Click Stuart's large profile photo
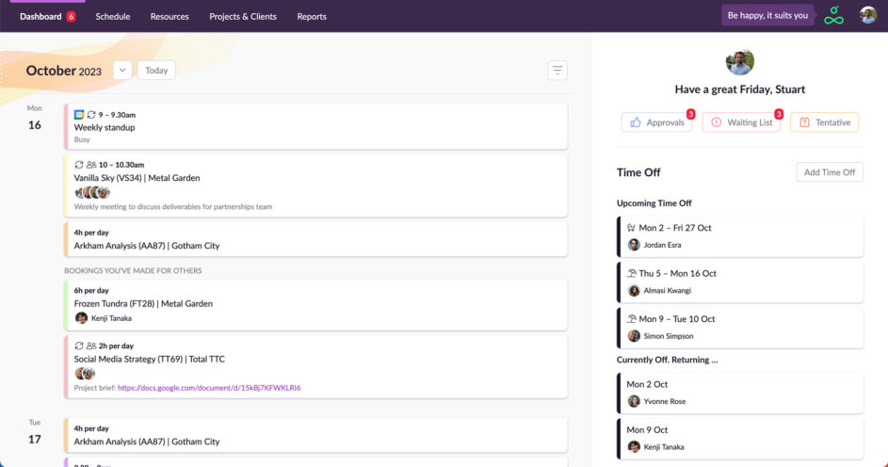This screenshot has height=467, width=888. 739,62
